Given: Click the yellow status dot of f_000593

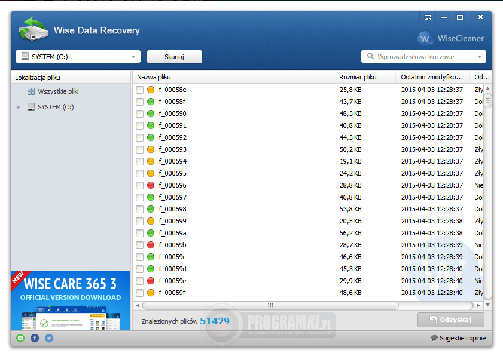Looking at the screenshot, I should 151,149.
